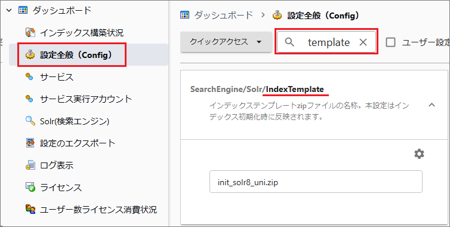Collapse the ダッシュボード tree node
Screen dimensions: 450x227
click(10, 11)
